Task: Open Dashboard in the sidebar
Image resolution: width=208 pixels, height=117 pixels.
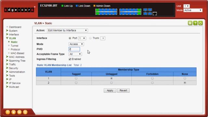Action: (15, 27)
